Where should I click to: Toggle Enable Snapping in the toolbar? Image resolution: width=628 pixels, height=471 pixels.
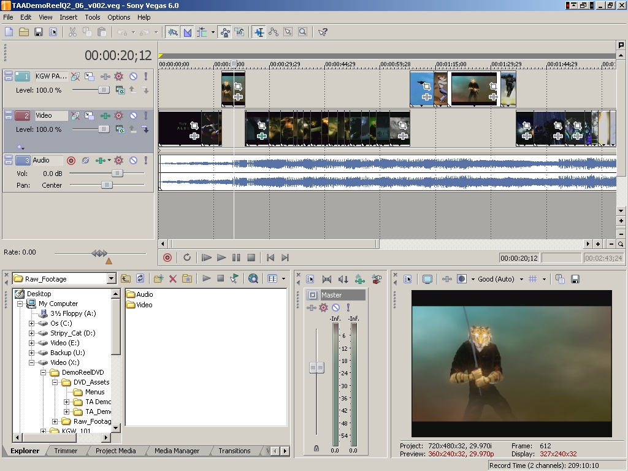click(173, 32)
